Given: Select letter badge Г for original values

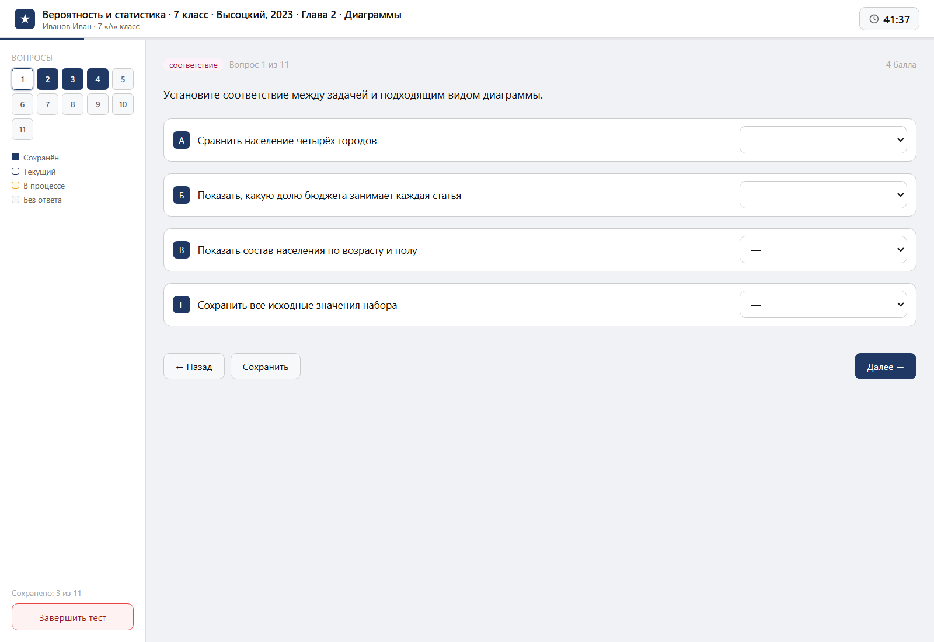Looking at the screenshot, I should (182, 305).
